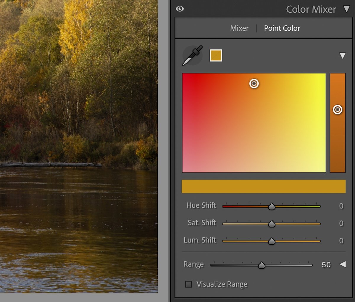355x302 pixels.
Task: Select the Point Color tab
Action: pyautogui.click(x=282, y=28)
